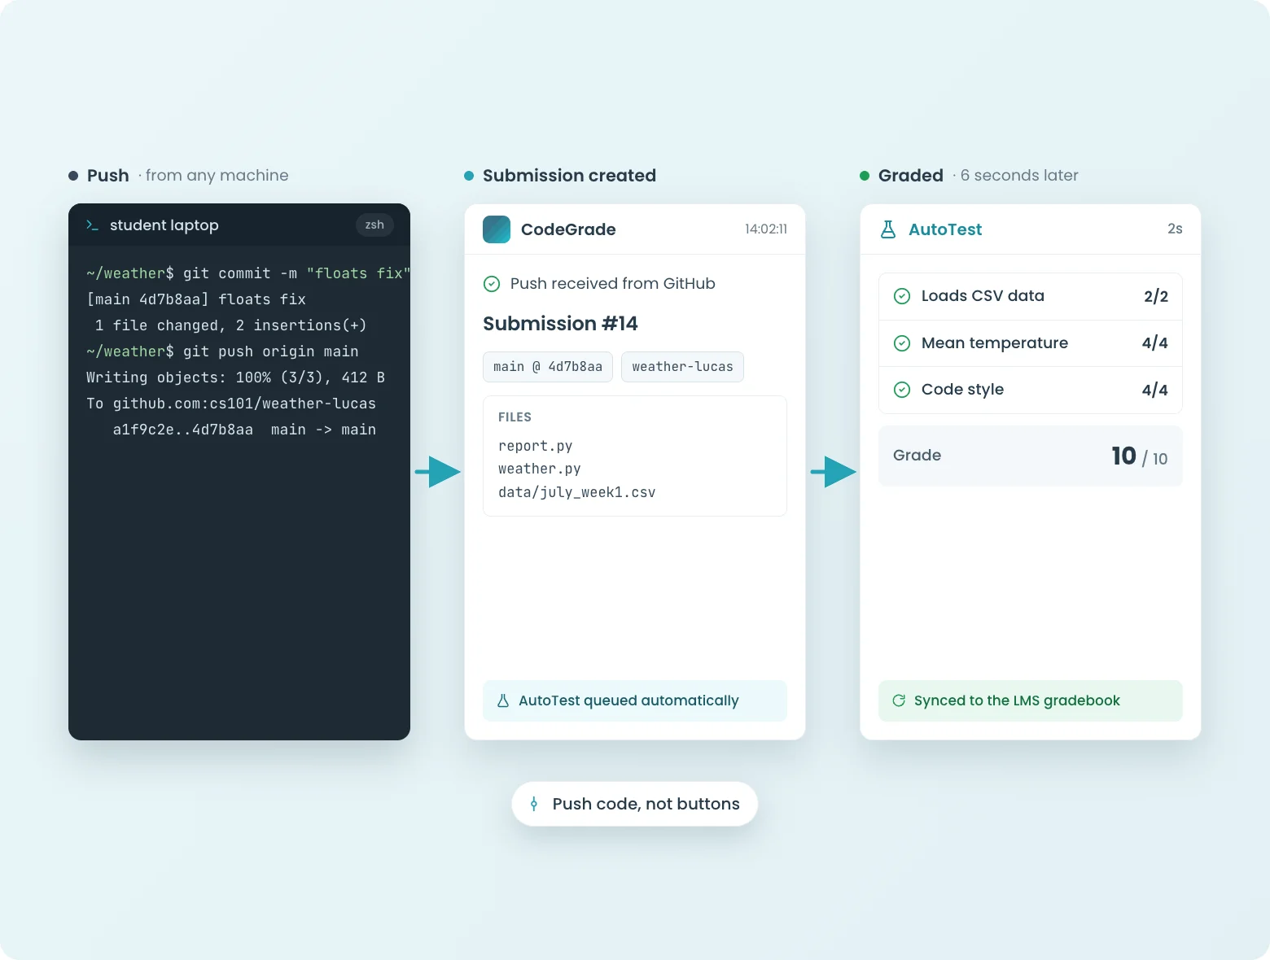
Task: Click the check icon for Code style
Action: (902, 390)
